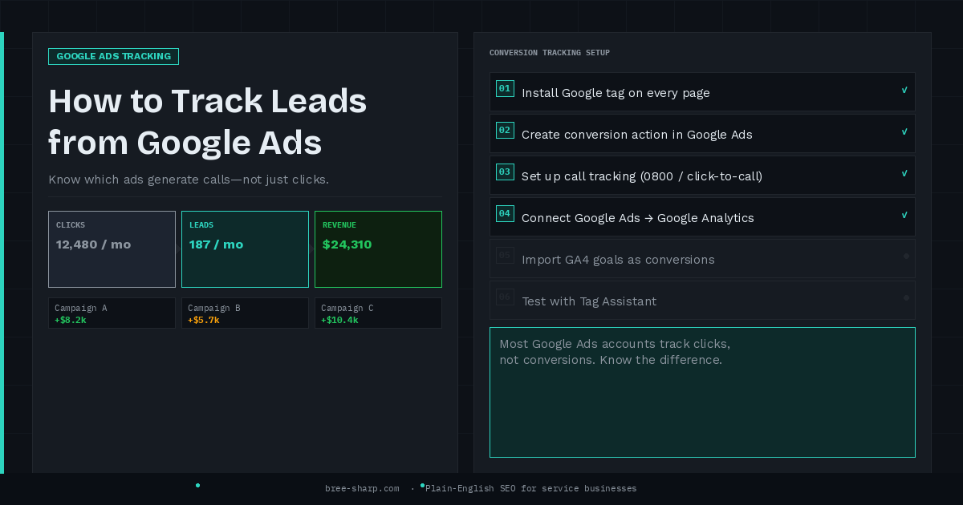Screen dimensions: 963x505
Task: Select the step 04 number badge
Action: click(505, 214)
